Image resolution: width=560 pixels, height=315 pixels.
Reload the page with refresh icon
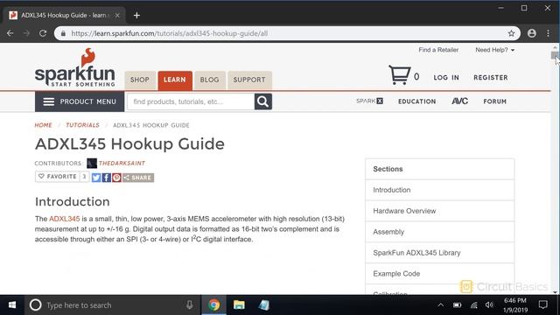[x=43, y=33]
